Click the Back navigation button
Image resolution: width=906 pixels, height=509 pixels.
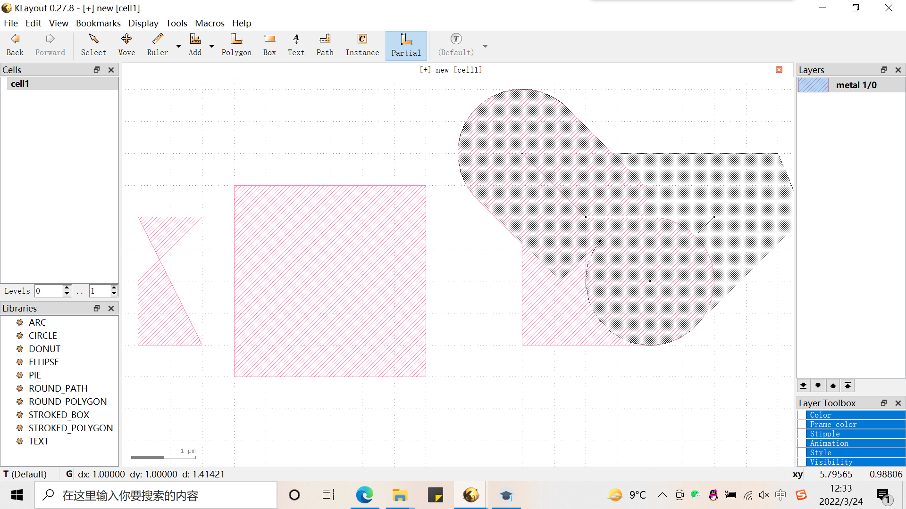(x=15, y=45)
